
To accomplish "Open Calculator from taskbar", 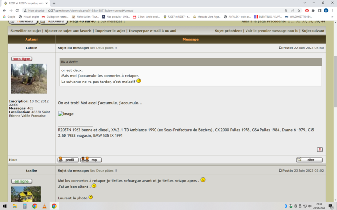I will tap(25, 206).
